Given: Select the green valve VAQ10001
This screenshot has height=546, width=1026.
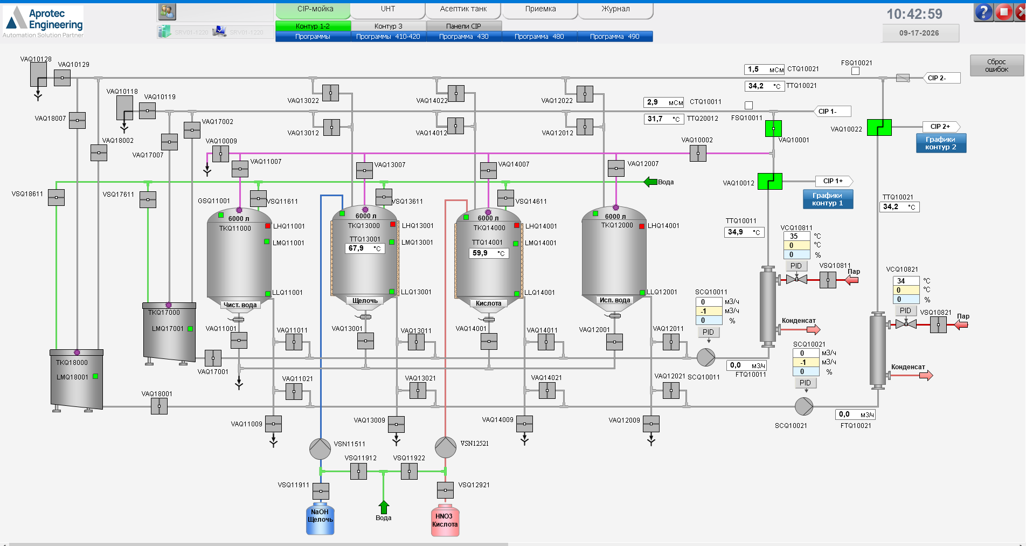Looking at the screenshot, I should pos(773,129).
